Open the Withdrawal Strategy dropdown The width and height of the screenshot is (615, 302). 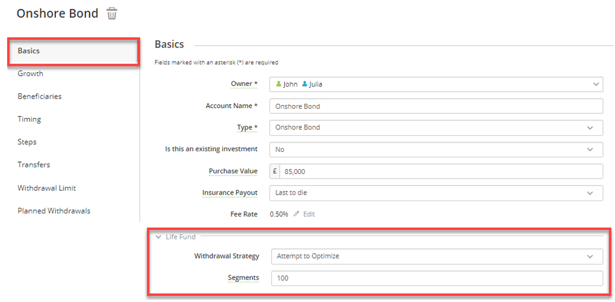click(437, 256)
